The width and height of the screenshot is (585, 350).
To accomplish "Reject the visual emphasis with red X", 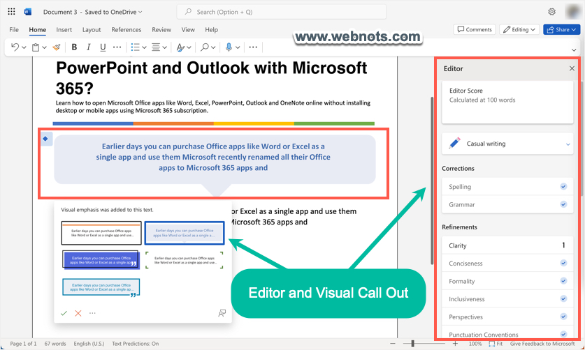I will (x=78, y=314).
